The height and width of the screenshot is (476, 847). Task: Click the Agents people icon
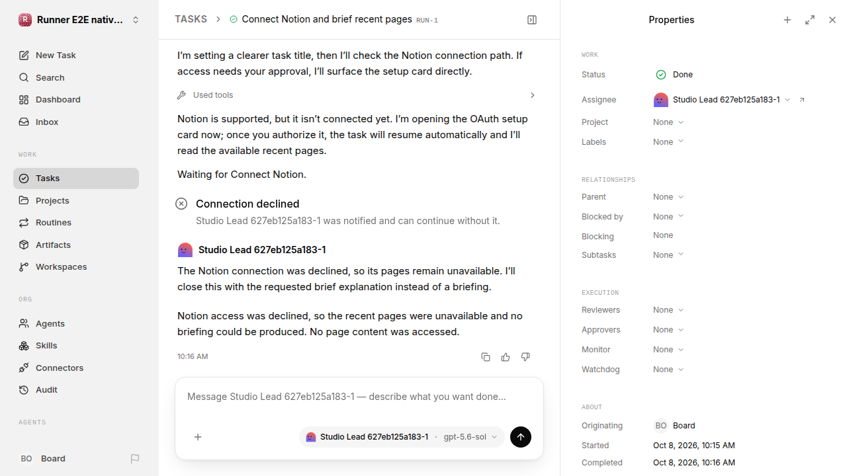tap(24, 324)
